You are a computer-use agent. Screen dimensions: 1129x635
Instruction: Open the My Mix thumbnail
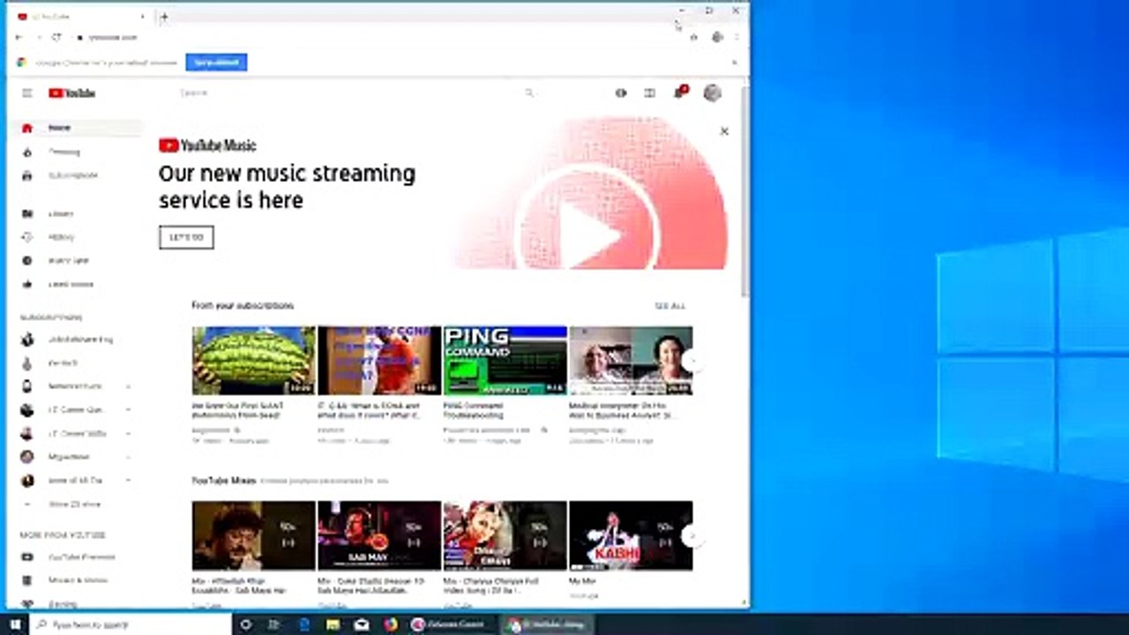coord(631,535)
